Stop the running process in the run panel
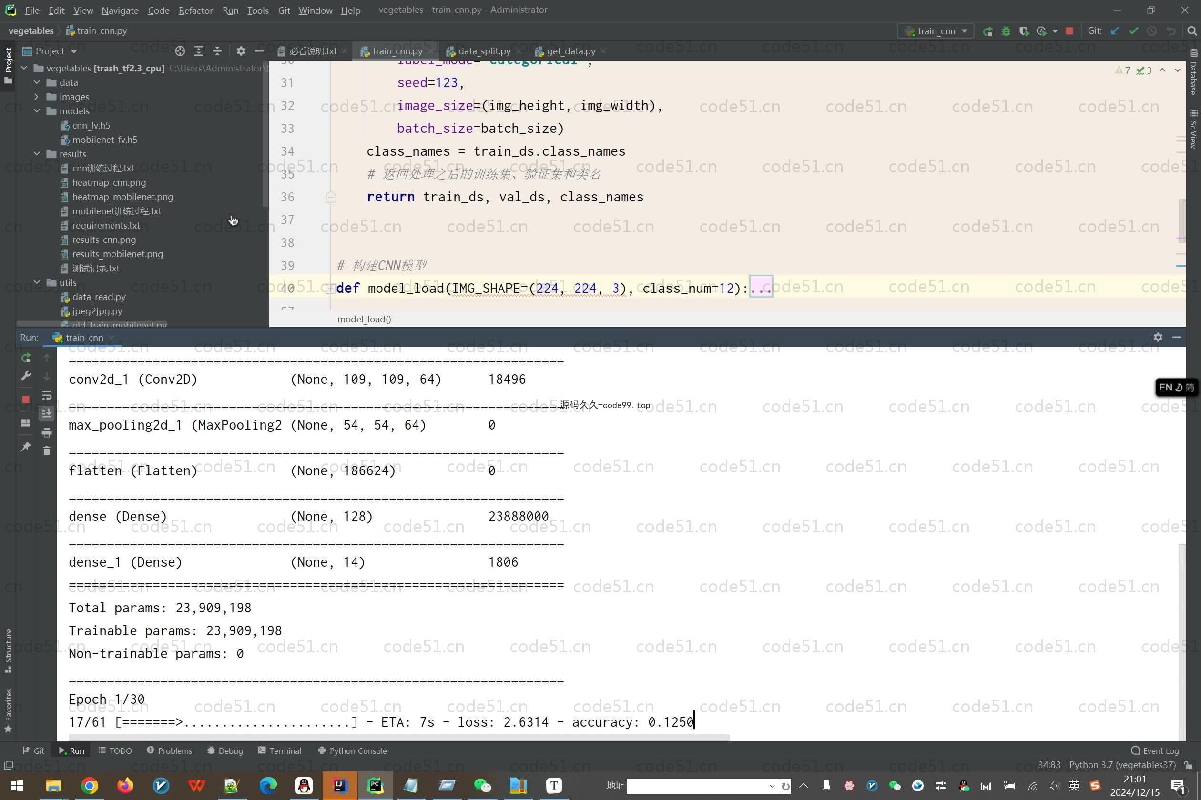The width and height of the screenshot is (1201, 800). point(26,399)
